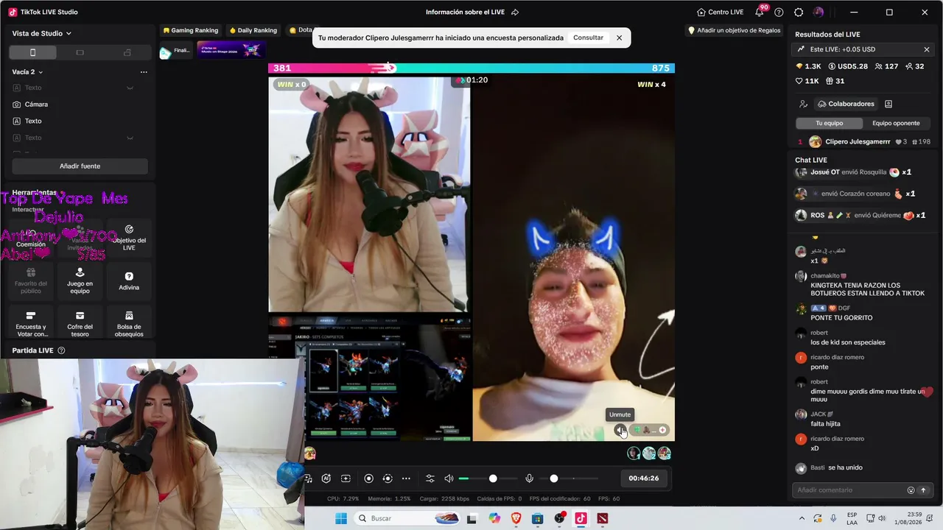943x530 pixels.
Task: Open the Gaming Ranking chip
Action: 191,30
